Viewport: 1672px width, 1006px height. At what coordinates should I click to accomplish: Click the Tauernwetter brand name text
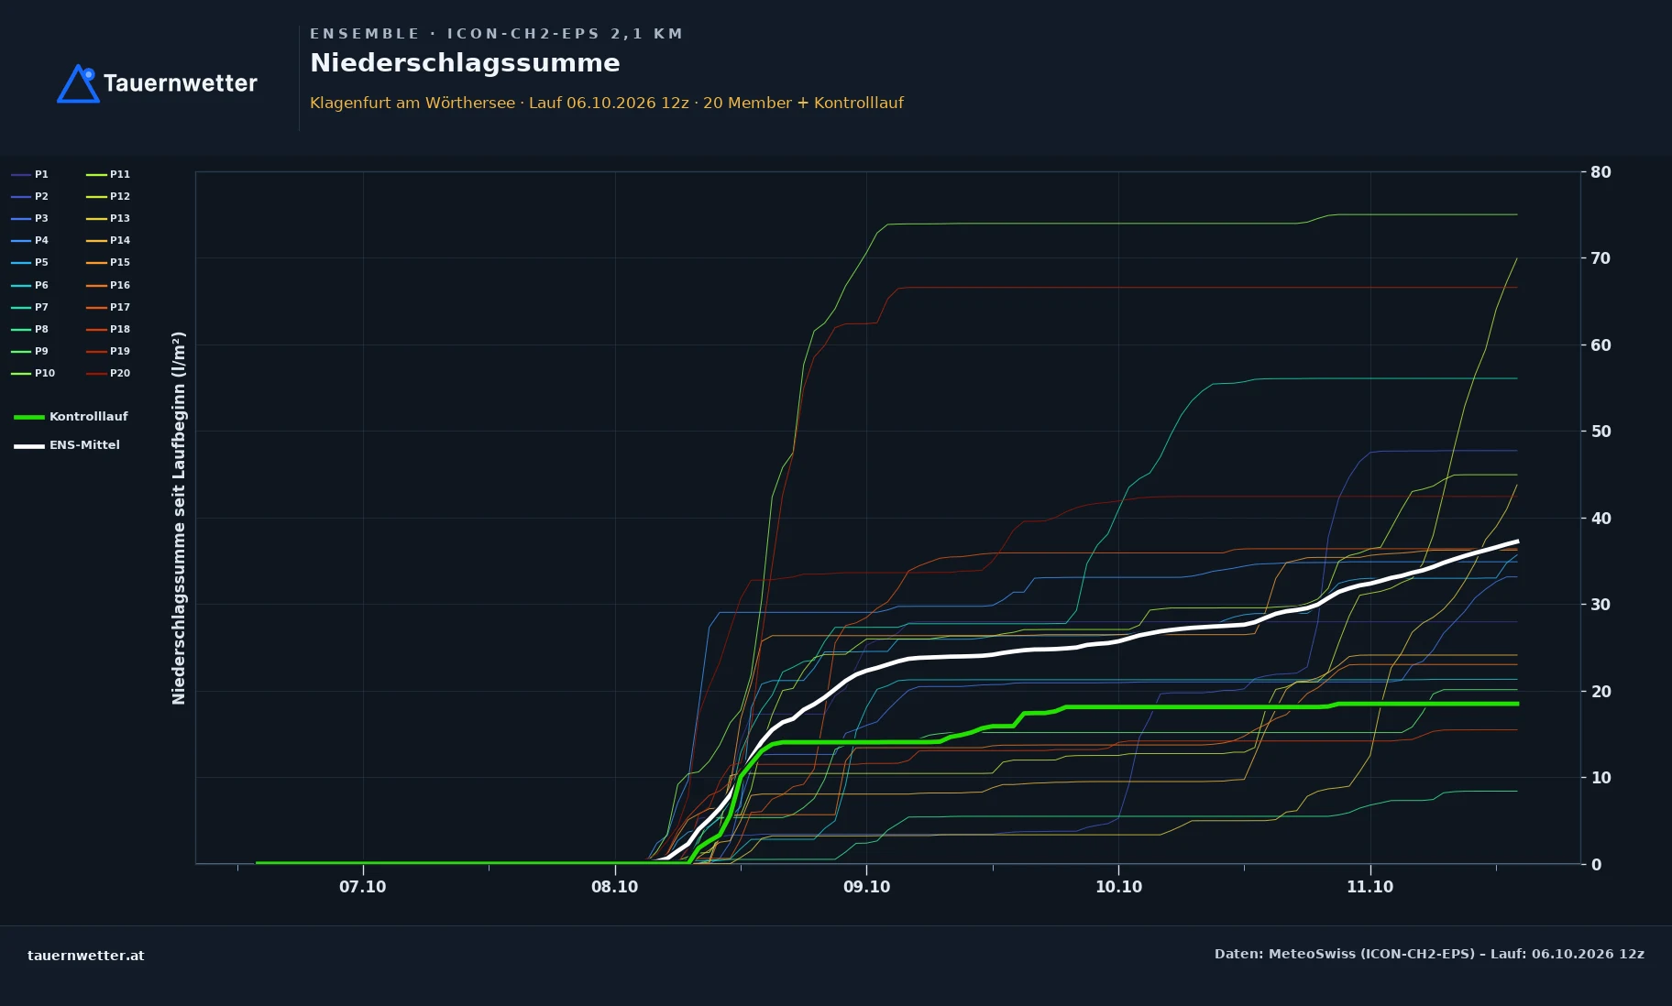[x=181, y=83]
